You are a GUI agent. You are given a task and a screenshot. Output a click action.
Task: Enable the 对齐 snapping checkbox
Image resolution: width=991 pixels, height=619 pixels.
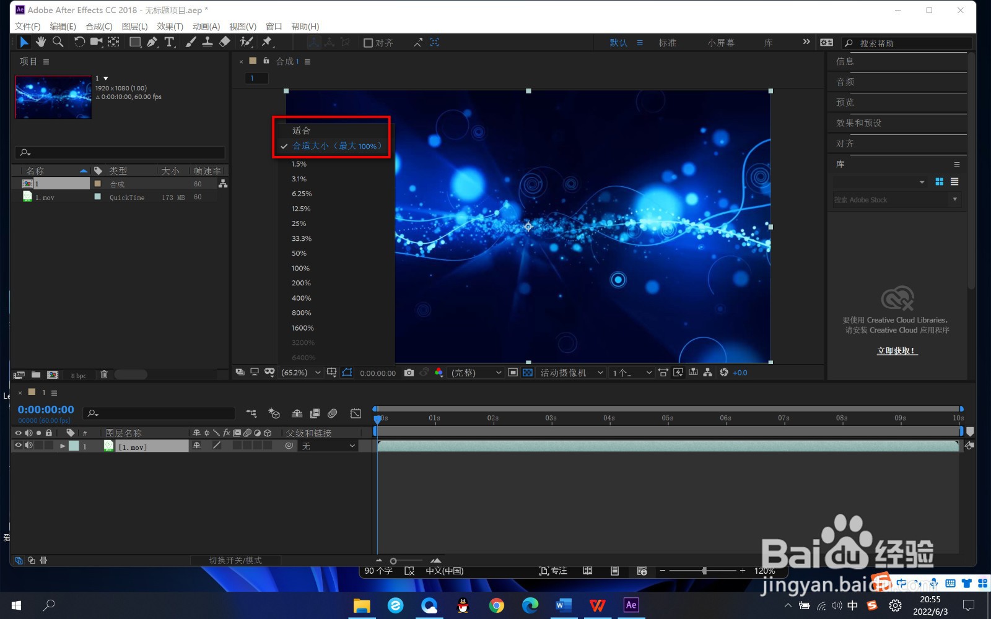coord(368,43)
